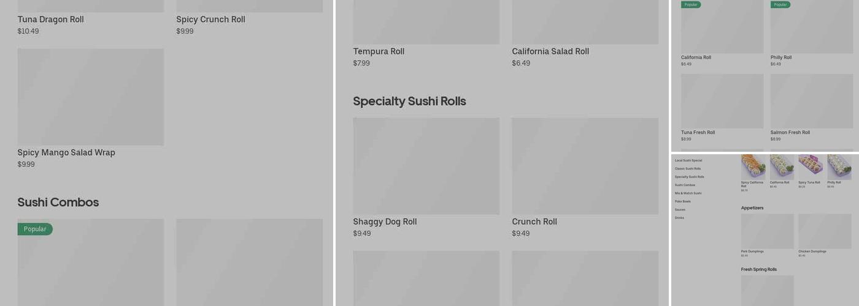
Task: Select the Spicy Crunch Roll for $9.99
Action: click(210, 20)
